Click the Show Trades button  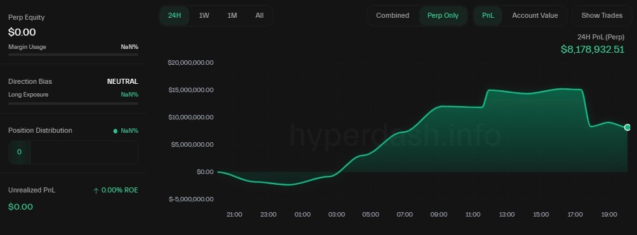(601, 16)
